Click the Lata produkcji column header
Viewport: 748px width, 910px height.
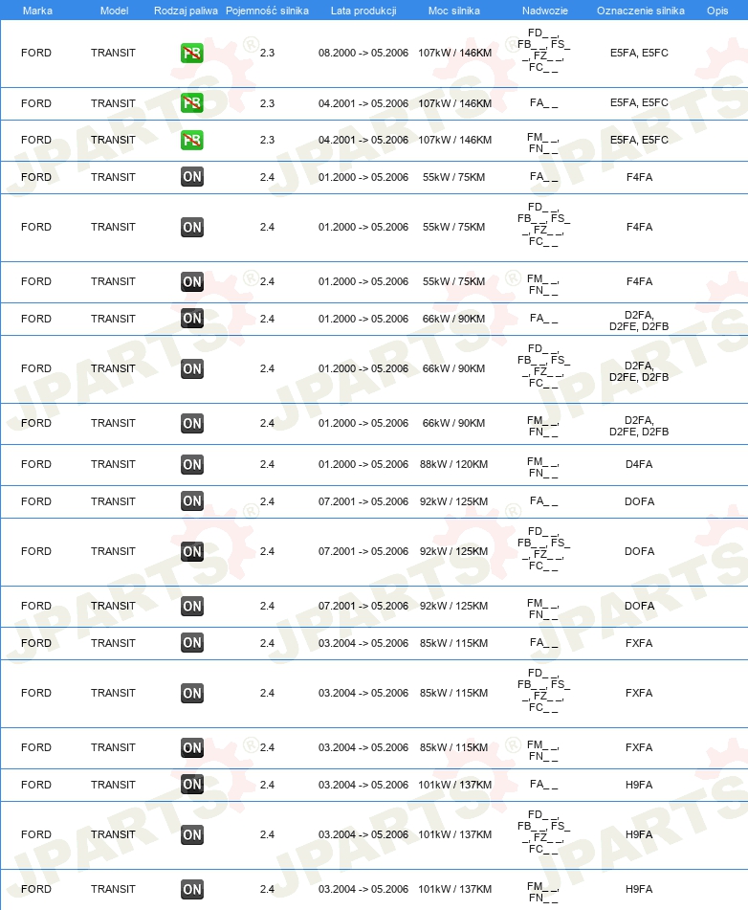point(363,11)
